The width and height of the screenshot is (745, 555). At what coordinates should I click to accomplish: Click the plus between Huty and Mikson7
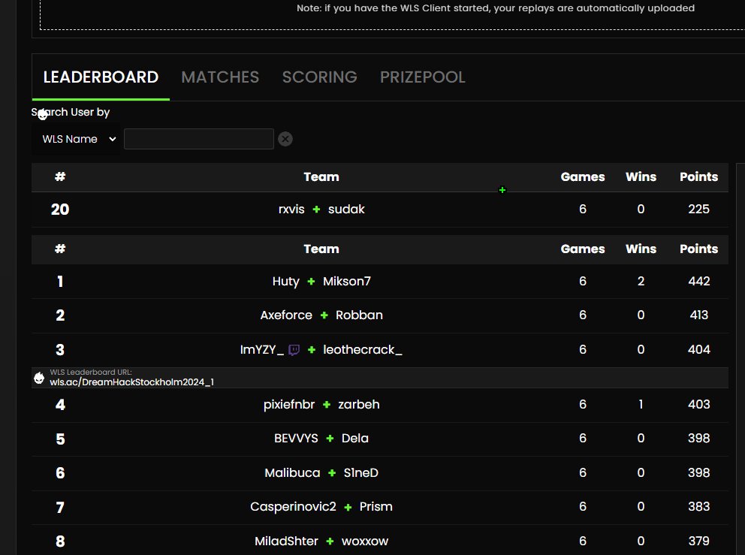311,282
